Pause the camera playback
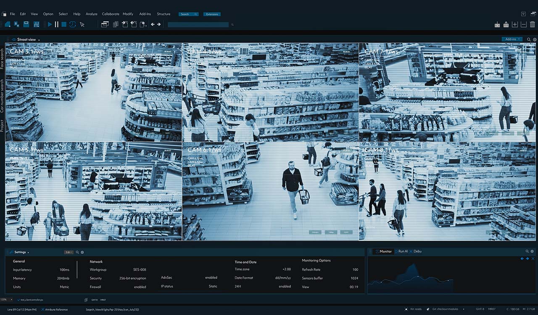Screen dimensions: 538x315 [x=57, y=24]
